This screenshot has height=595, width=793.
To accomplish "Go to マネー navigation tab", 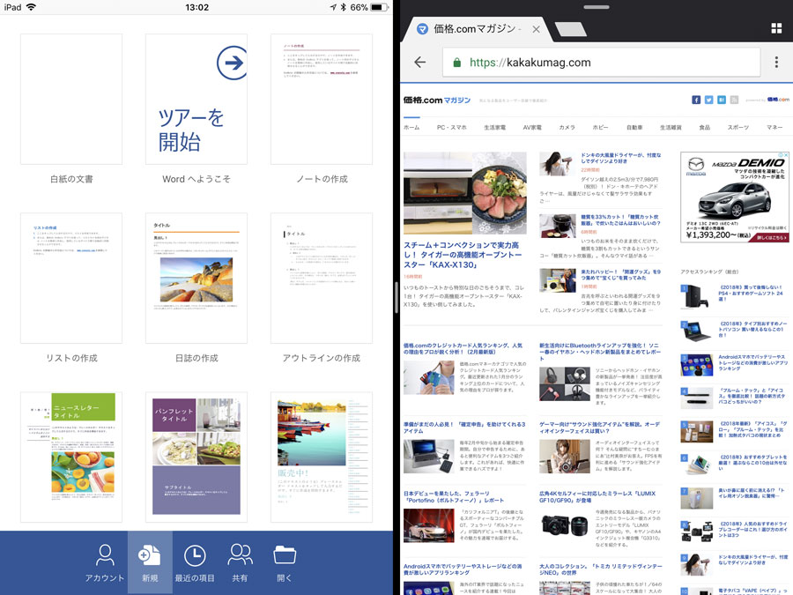I will point(774,128).
